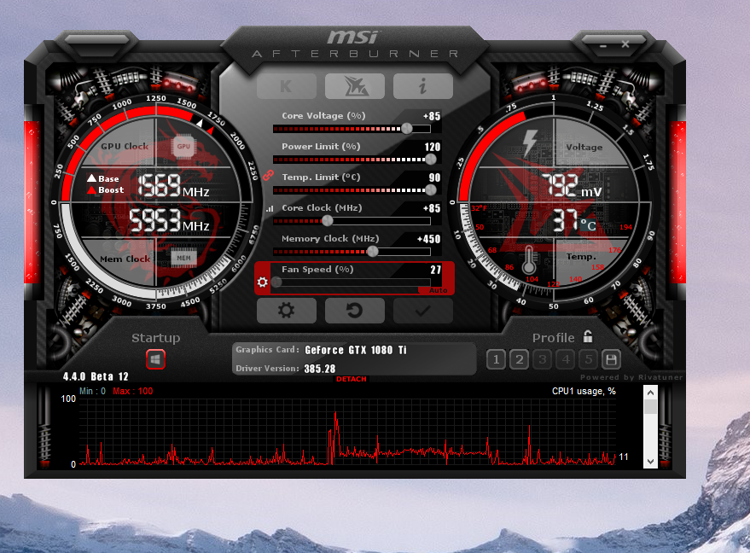Click the DETACH monitor link
750x553 pixels.
point(351,379)
